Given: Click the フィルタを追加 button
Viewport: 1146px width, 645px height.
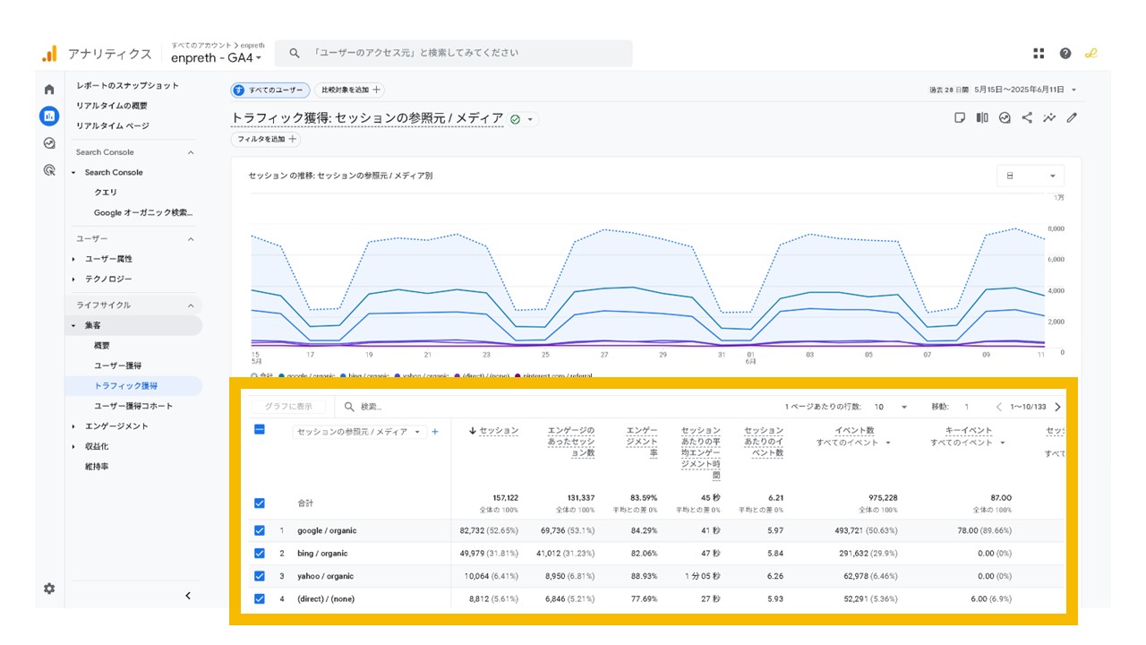Looking at the screenshot, I should point(266,140).
